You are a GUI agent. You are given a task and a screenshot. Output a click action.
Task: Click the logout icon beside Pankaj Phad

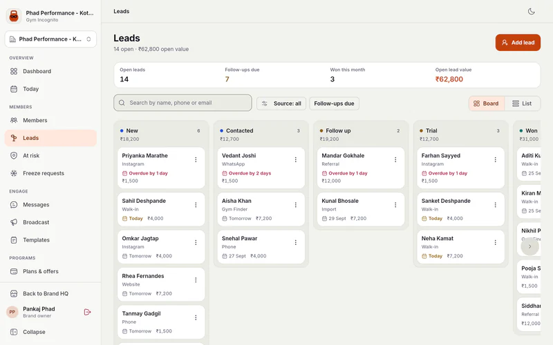(x=88, y=312)
